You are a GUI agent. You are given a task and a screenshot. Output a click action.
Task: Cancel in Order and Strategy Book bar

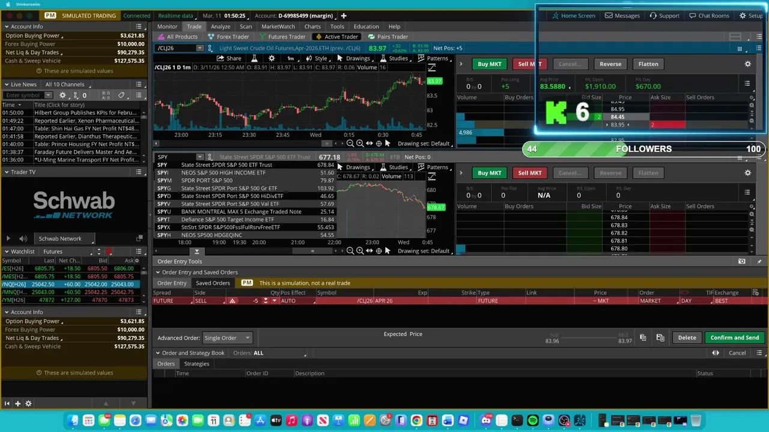click(x=737, y=353)
